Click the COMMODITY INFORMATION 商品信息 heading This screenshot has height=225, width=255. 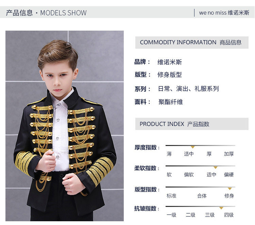[x=191, y=42]
